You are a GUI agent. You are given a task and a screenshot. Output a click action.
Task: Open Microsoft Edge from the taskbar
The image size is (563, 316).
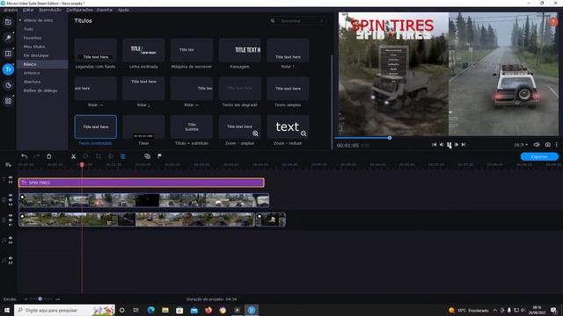[x=150, y=310]
